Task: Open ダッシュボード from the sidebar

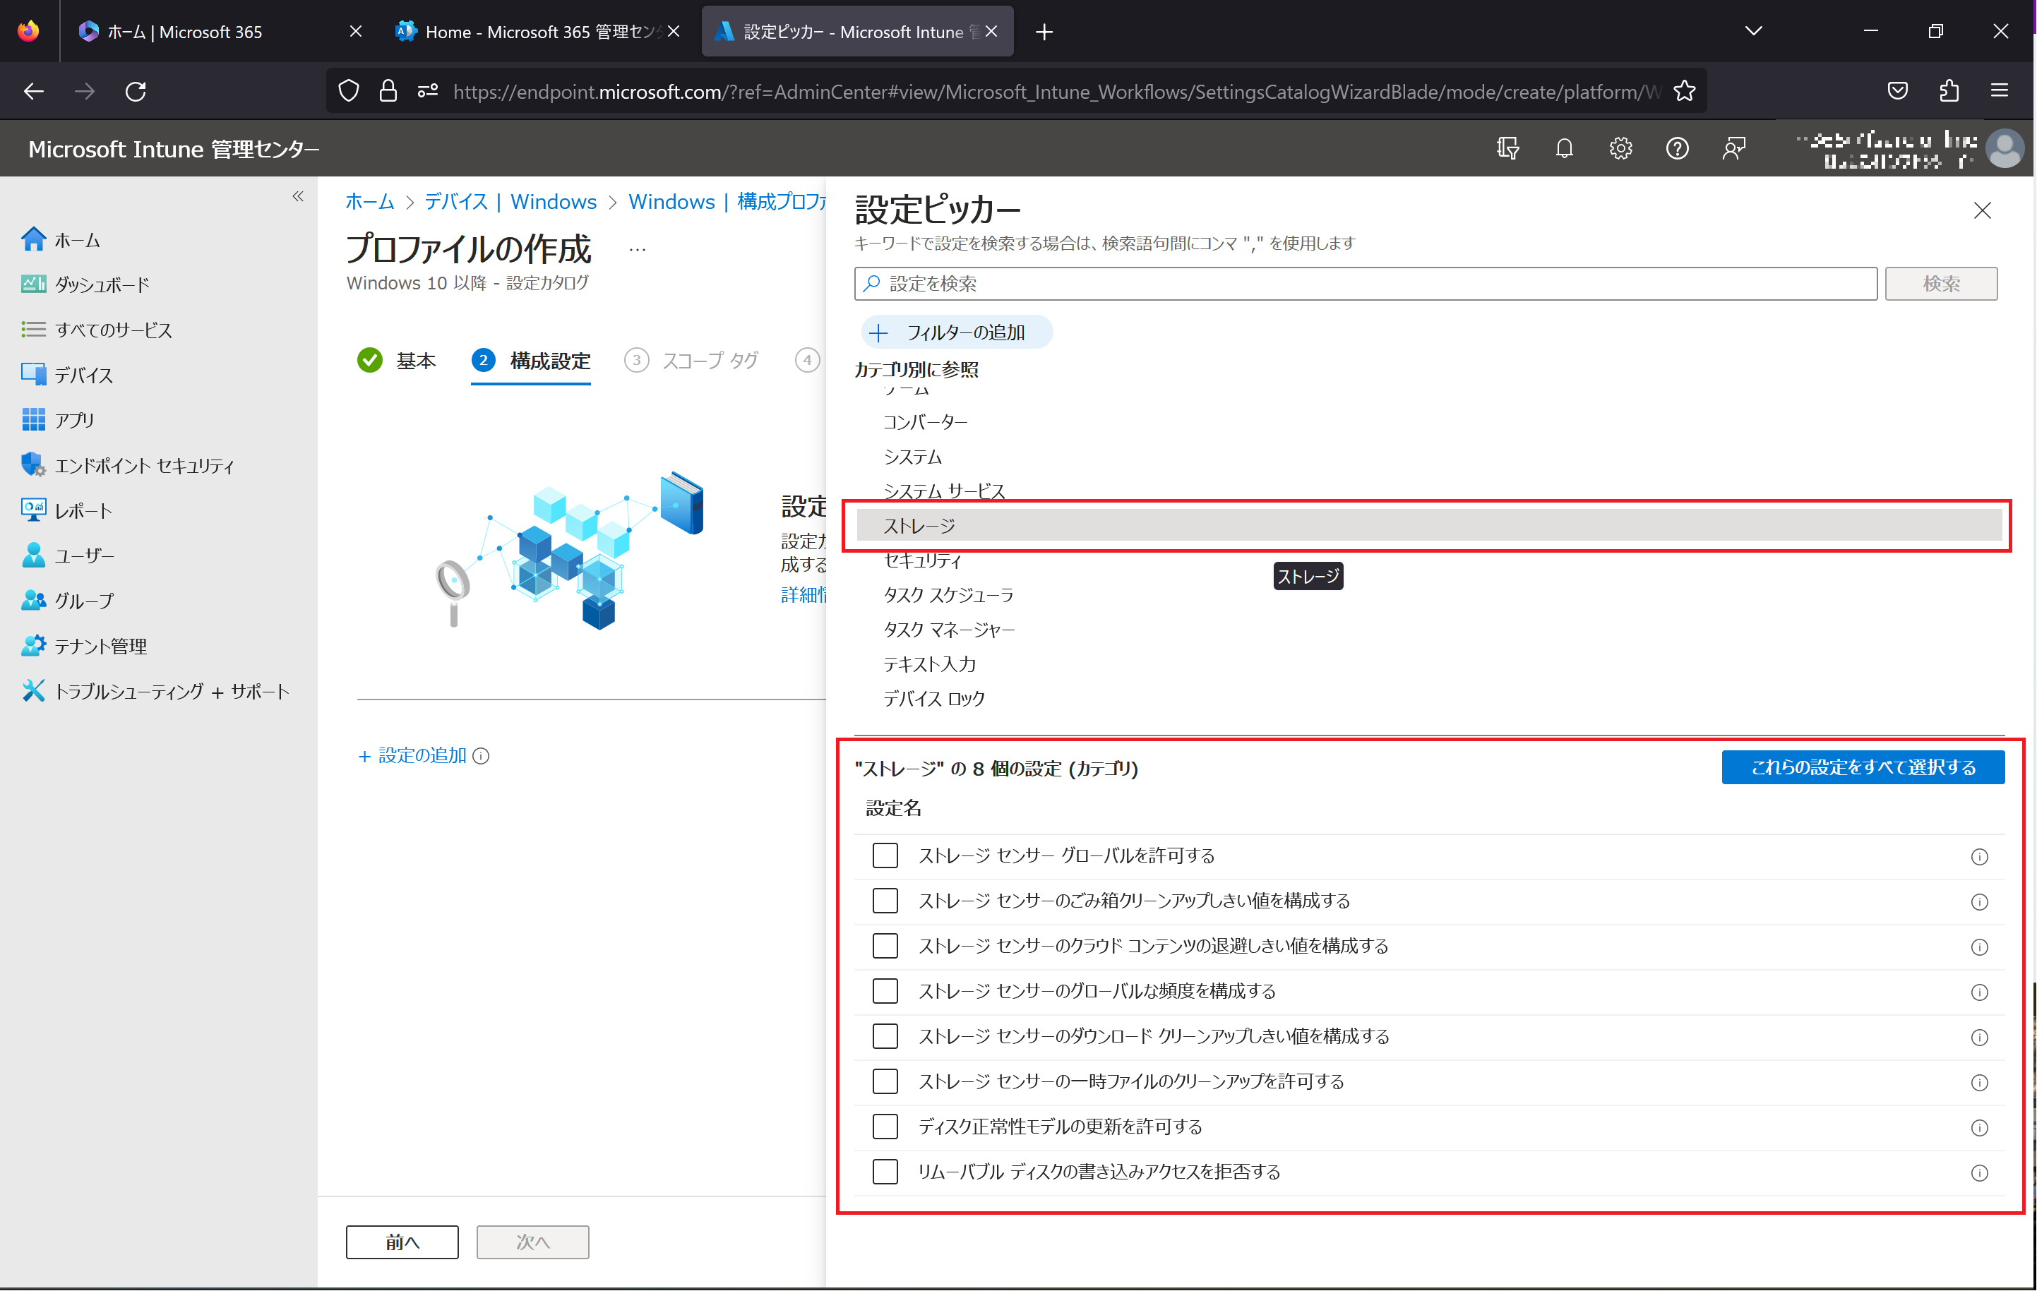Action: point(102,285)
